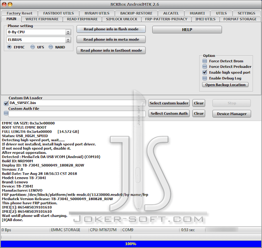Check the Custom Auth File checkbox
The image size is (262, 248).
pyautogui.click(x=6, y=113)
